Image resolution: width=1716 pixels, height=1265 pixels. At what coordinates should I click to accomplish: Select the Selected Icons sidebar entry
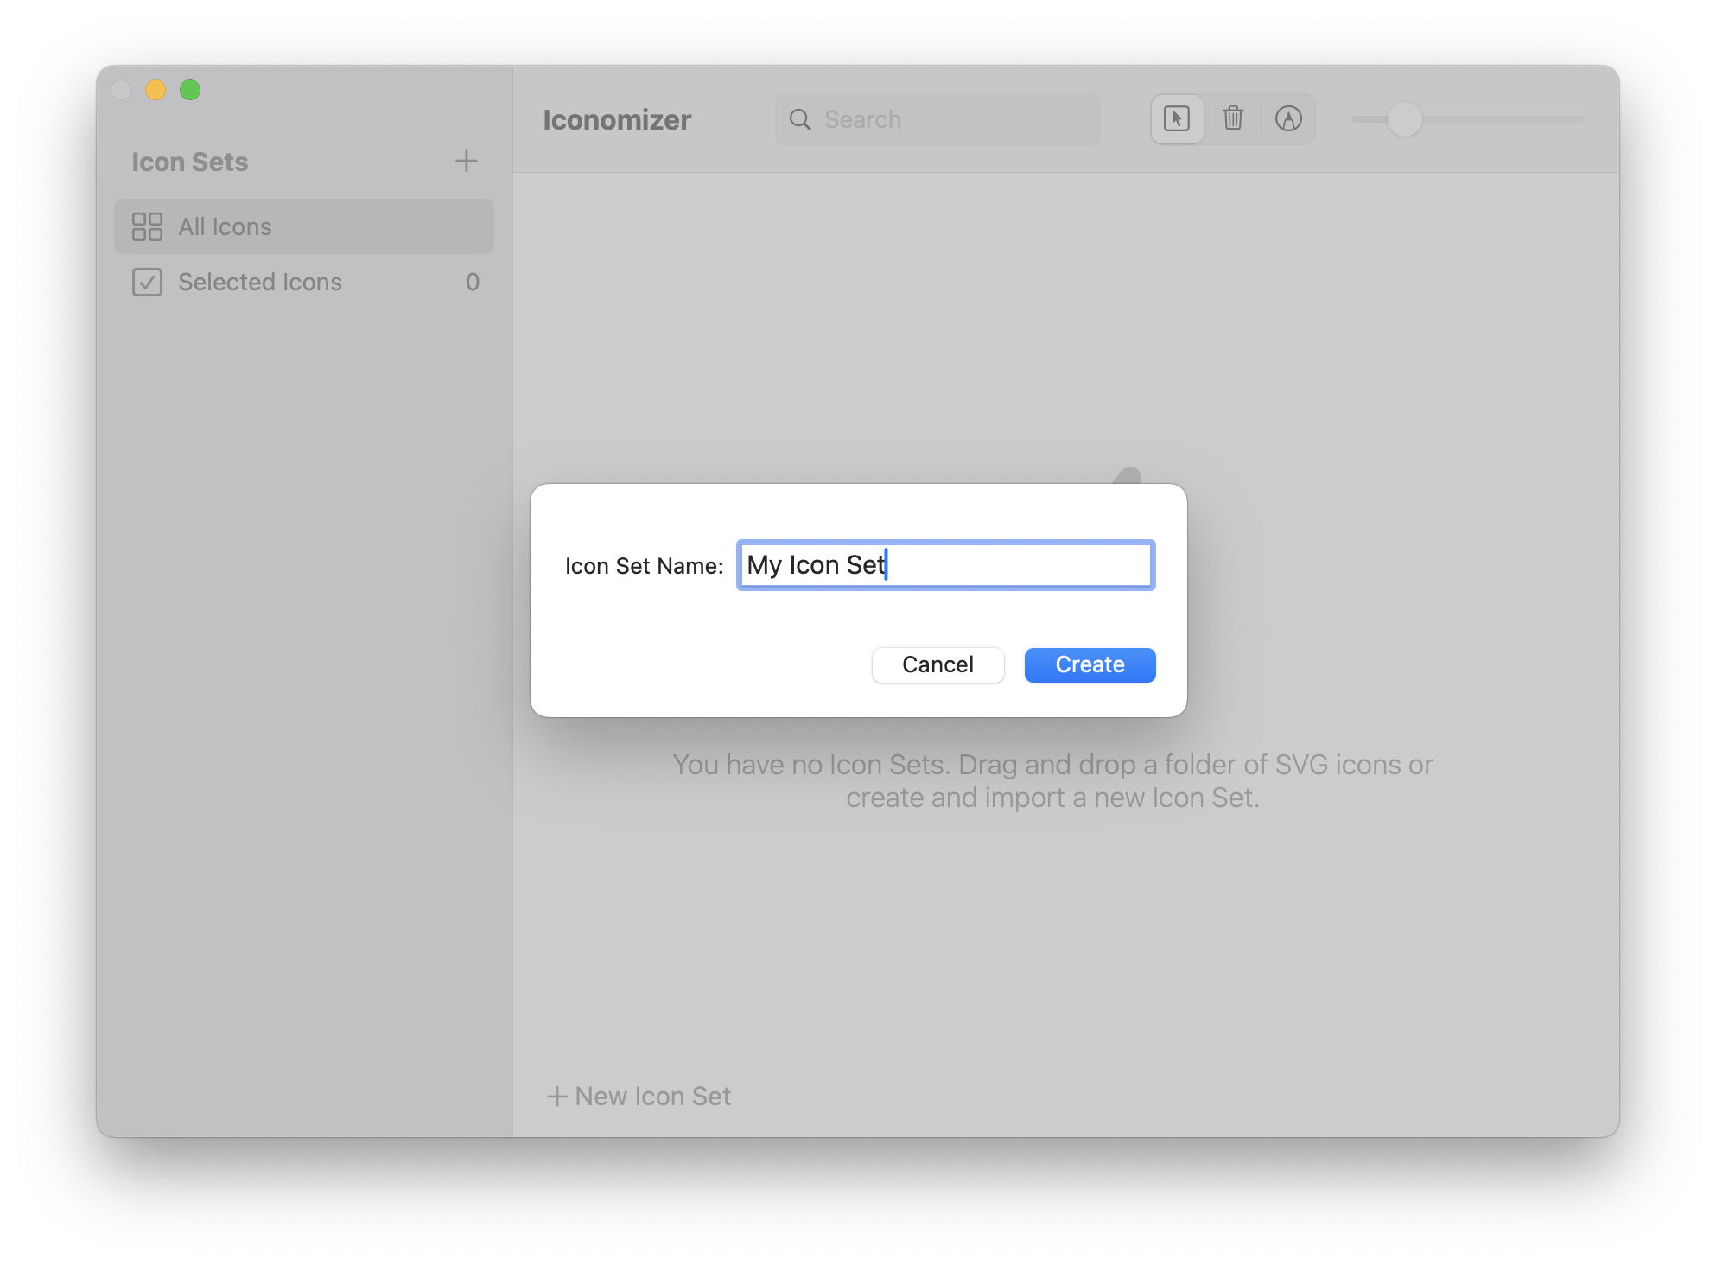(x=260, y=282)
